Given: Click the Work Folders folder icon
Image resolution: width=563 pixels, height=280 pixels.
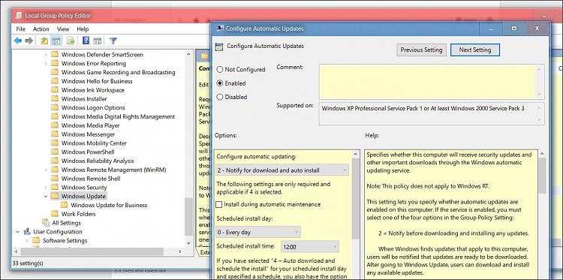Looking at the screenshot, I should coord(55,214).
